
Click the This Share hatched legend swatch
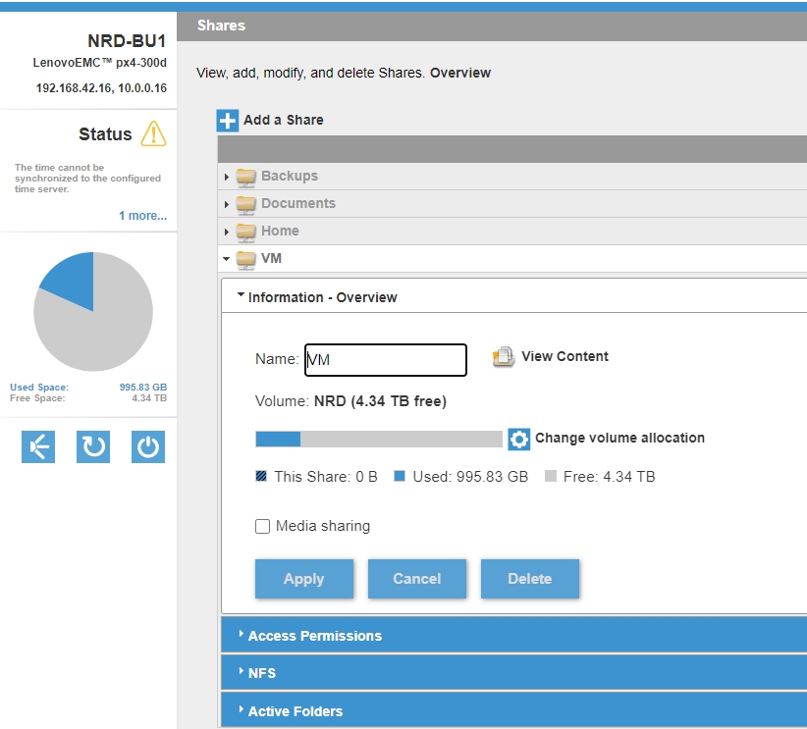pos(261,476)
